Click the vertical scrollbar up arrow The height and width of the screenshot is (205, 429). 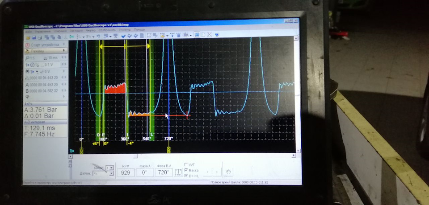pos(296,38)
